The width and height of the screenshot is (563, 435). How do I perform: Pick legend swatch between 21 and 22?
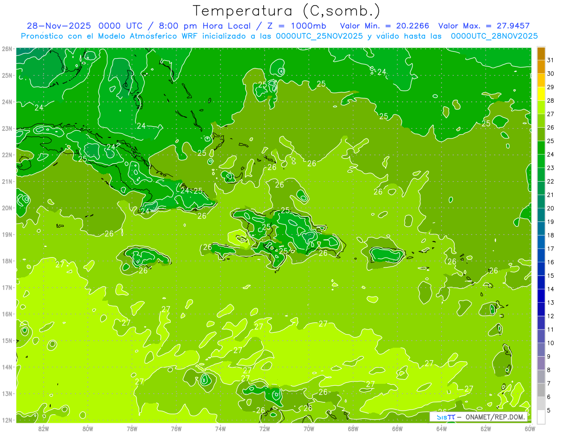pyautogui.click(x=541, y=188)
